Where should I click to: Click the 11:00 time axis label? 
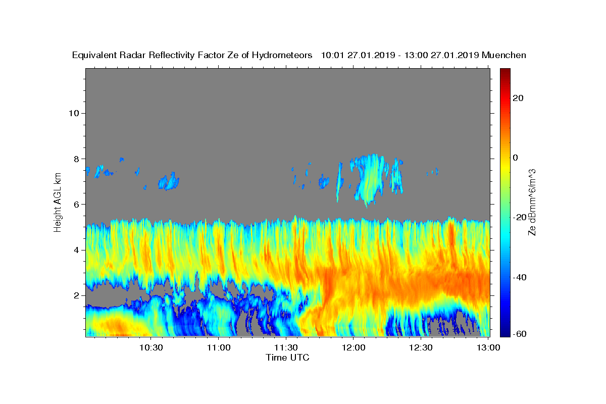point(219,347)
